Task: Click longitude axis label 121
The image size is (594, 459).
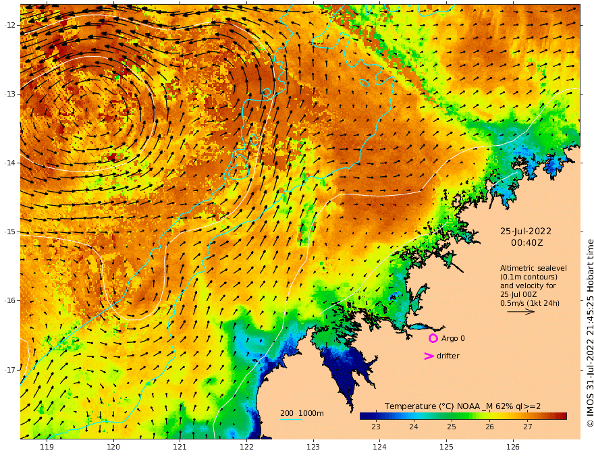Action: (x=180, y=448)
